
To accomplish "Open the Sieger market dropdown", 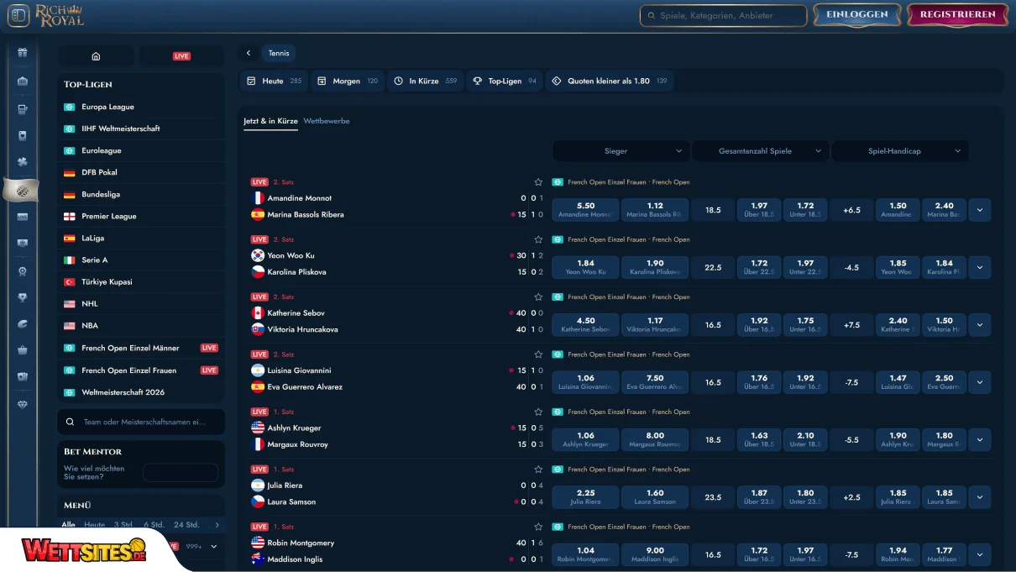I will click(x=621, y=151).
